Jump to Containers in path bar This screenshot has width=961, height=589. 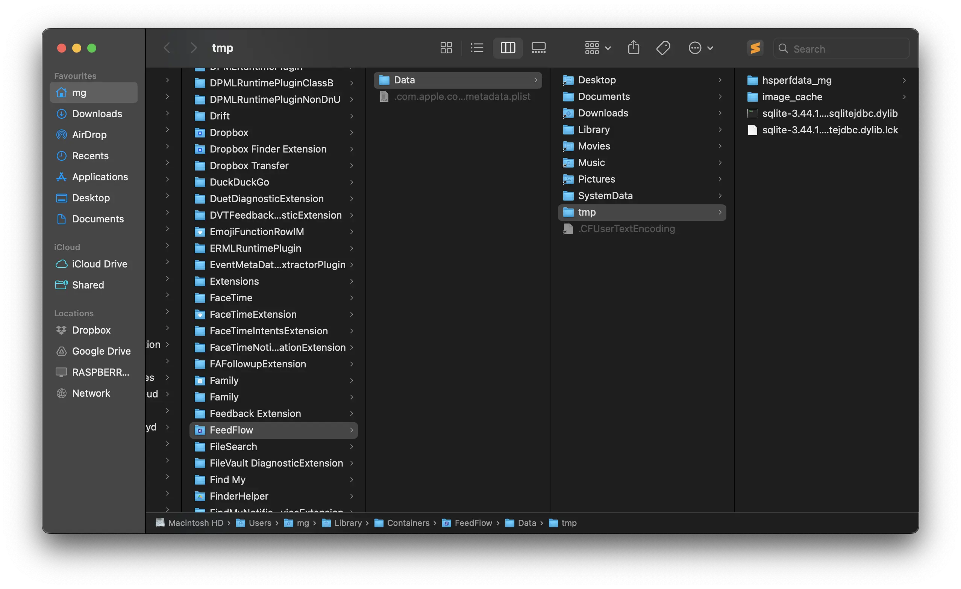point(402,523)
